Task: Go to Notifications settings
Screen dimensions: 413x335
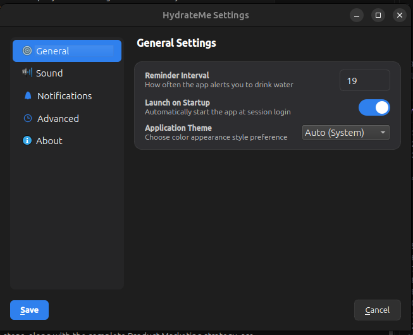Action: [67, 96]
